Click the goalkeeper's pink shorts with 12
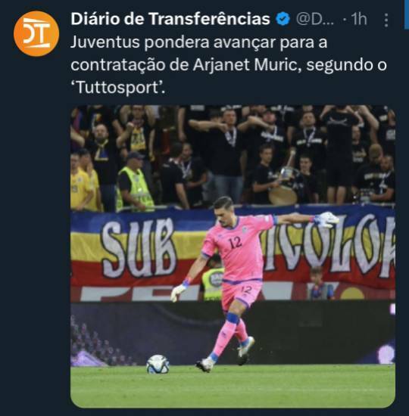 click(241, 293)
